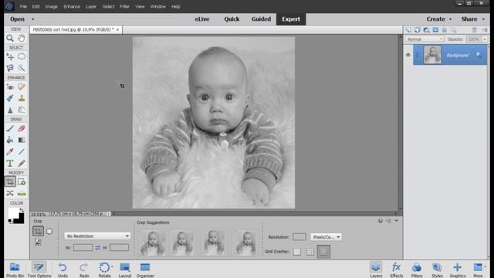Image resolution: width=494 pixels, height=278 pixels.
Task: Click the crop Width input field
Action: point(83,248)
